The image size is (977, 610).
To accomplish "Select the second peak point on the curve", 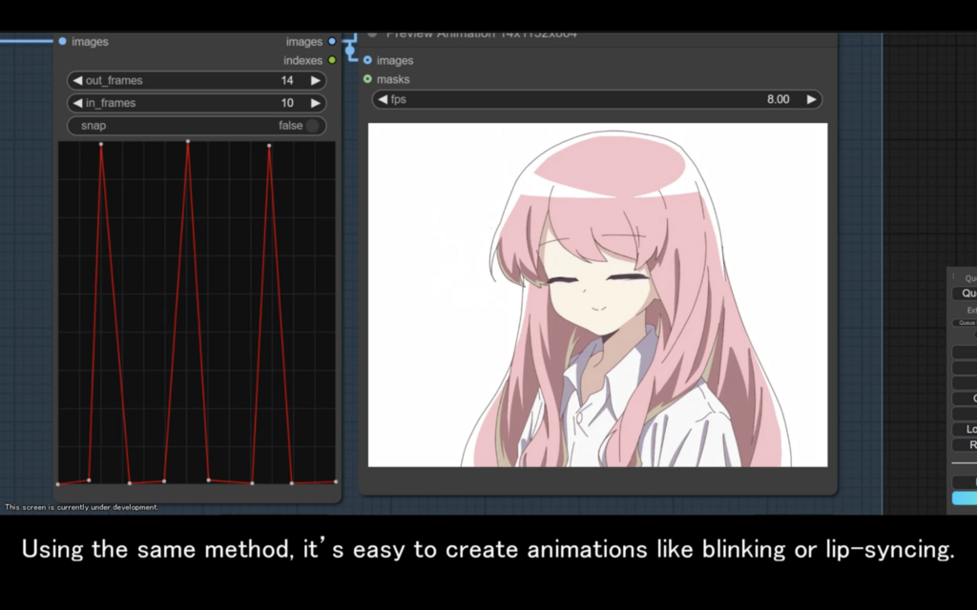I will click(x=188, y=141).
